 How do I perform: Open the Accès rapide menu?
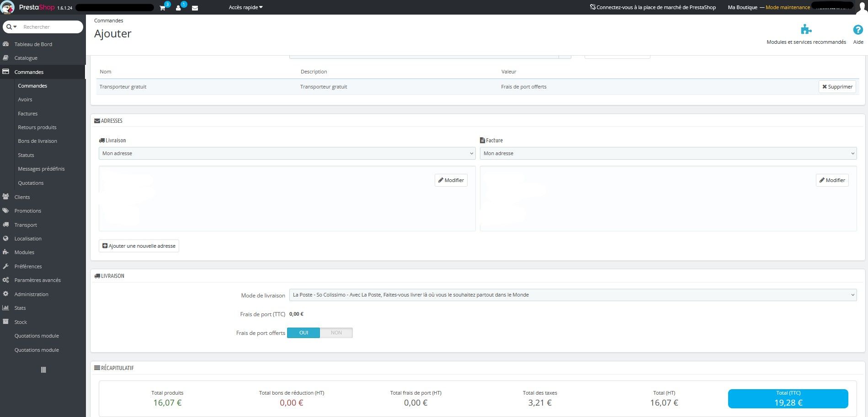click(x=245, y=7)
